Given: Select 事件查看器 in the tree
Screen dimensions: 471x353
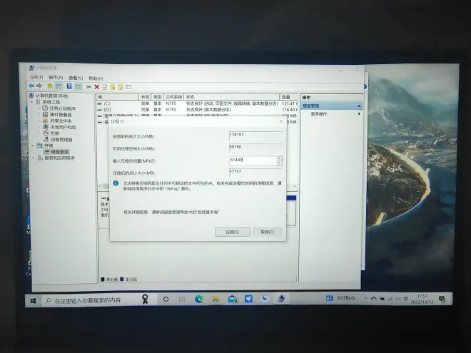Looking at the screenshot, I should (x=61, y=115).
